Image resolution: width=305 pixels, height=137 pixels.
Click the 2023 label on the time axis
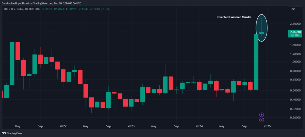click(131, 126)
